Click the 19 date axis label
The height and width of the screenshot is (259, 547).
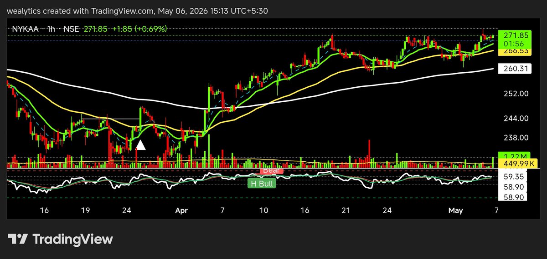click(x=86, y=210)
